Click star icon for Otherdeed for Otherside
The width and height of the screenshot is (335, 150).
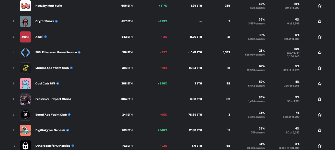[x=319, y=146]
